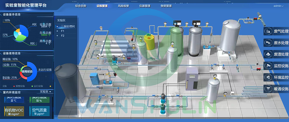Screen dimensions: 289x122
Task: Click the 使用状态 donut chart center
Action: [x=27, y=72]
